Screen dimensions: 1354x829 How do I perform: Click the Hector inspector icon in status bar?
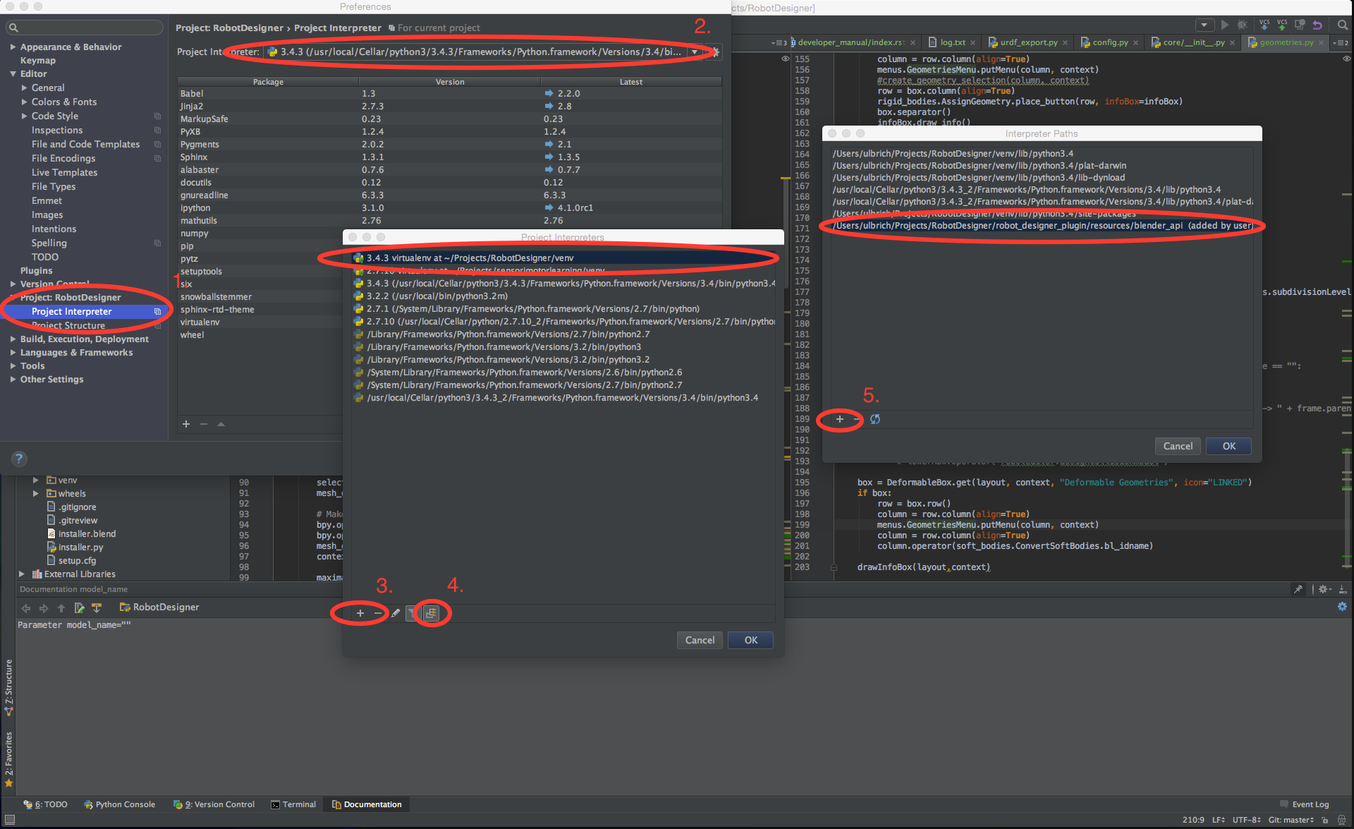coord(1342,820)
